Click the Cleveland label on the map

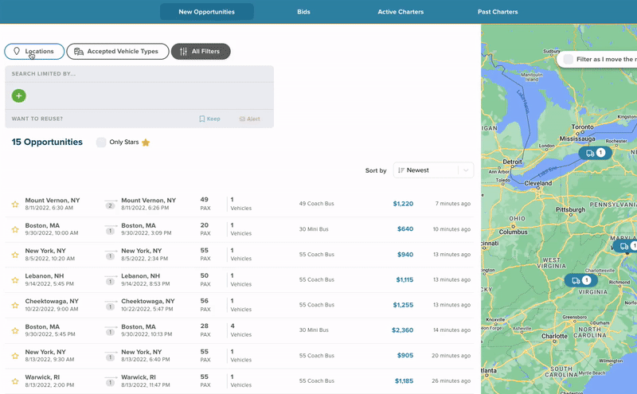pyautogui.click(x=538, y=183)
